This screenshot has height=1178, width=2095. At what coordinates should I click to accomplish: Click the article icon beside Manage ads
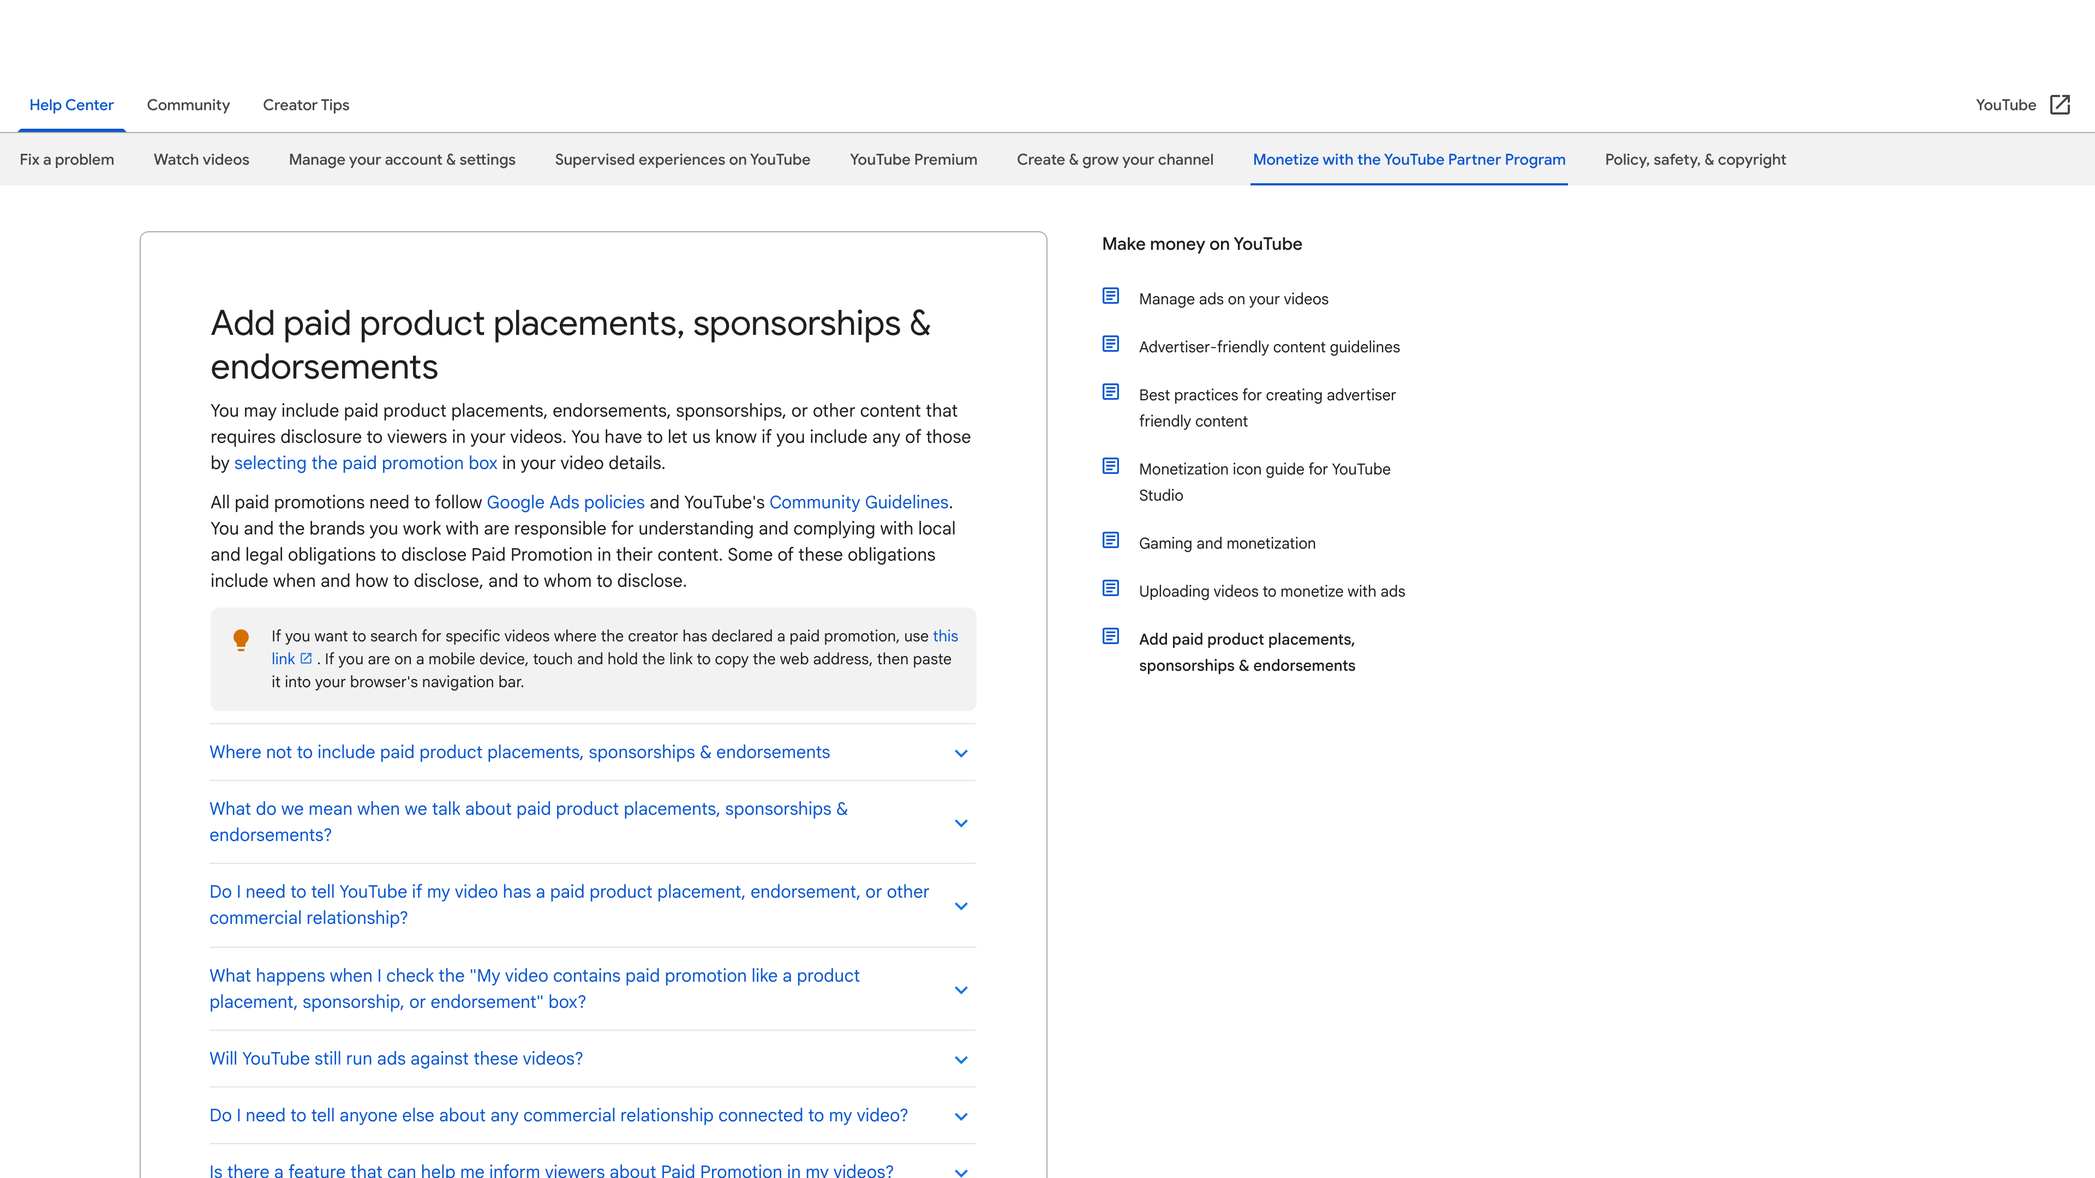click(x=1110, y=296)
